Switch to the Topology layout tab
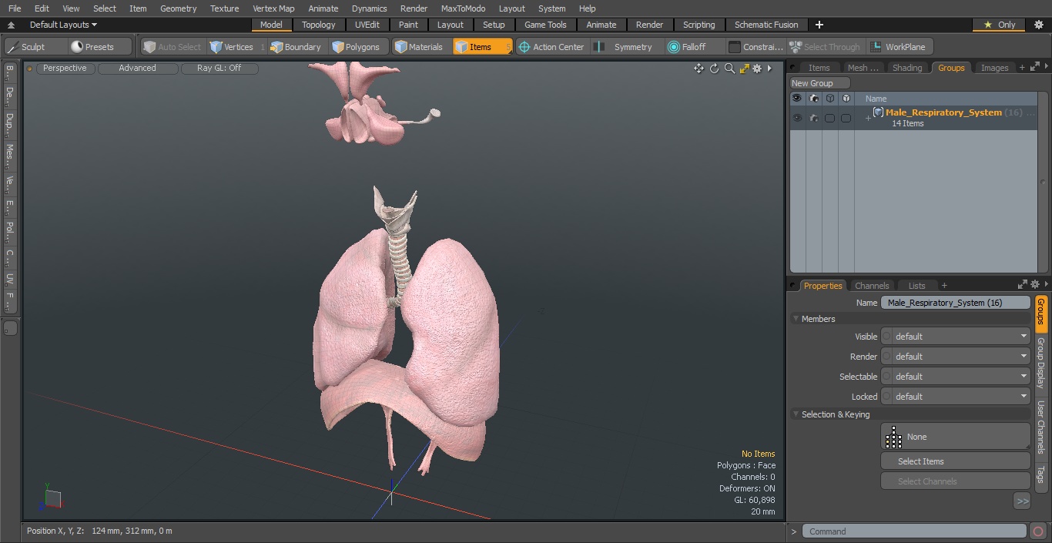The image size is (1052, 543). click(318, 25)
